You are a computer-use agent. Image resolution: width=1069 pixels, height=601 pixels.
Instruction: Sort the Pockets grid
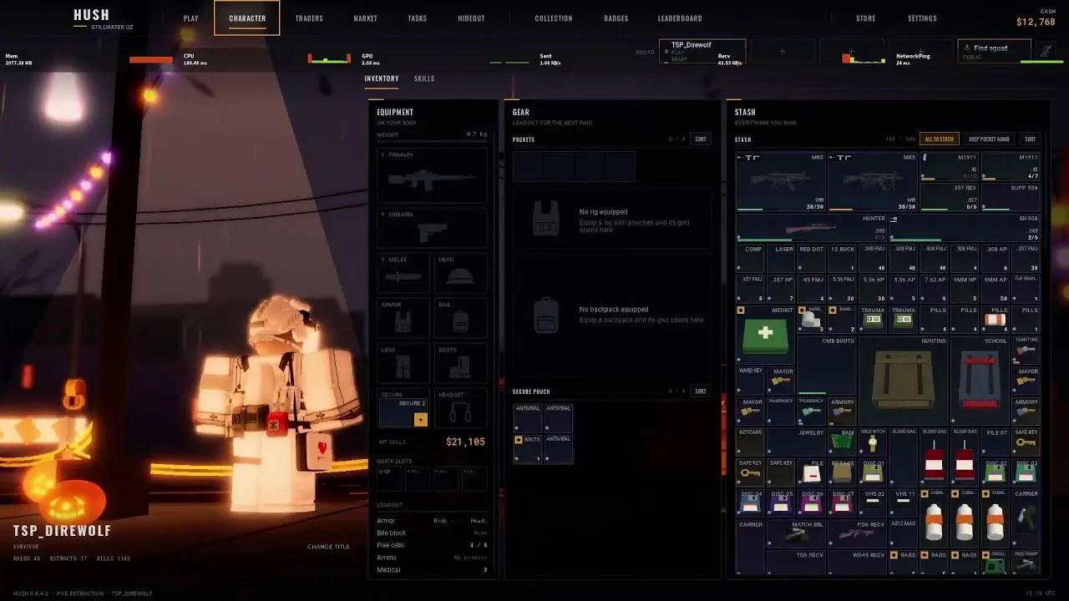pos(701,139)
